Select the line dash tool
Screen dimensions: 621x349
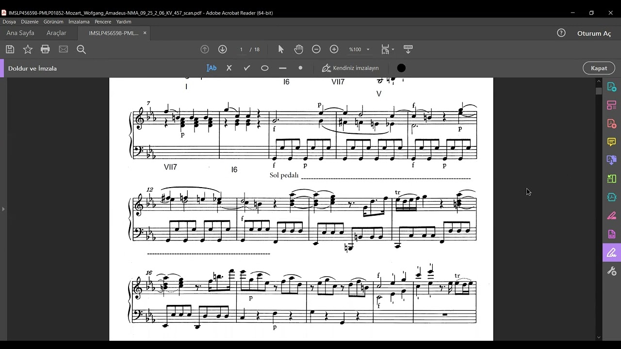coord(283,68)
